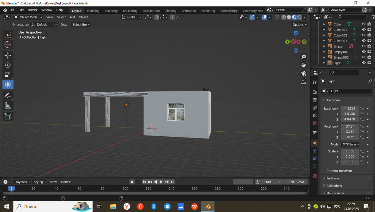375x212 pixels.
Task: Open Object Data light properties tab
Action: click(x=315, y=166)
